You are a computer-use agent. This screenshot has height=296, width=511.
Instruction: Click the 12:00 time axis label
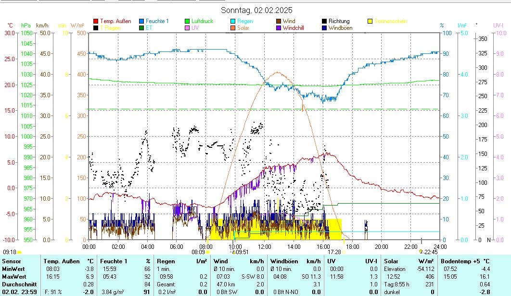coord(264,247)
